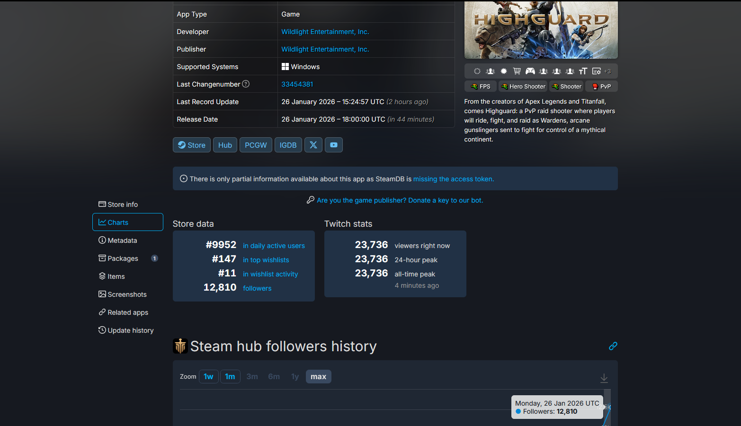Click the Highguard app icon beside followers heading
Viewport: 741px width, 426px height.
[x=180, y=346]
